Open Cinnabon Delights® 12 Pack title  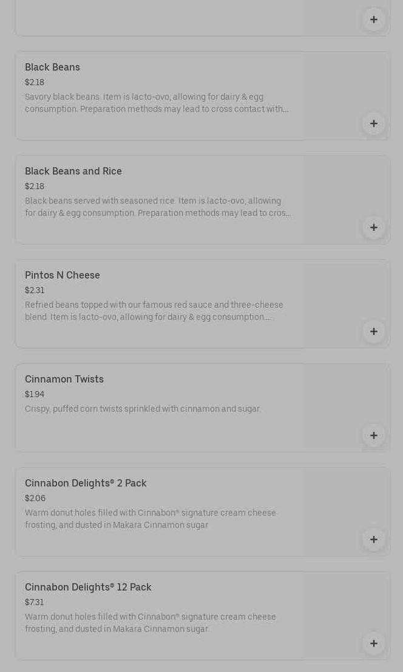tap(88, 587)
